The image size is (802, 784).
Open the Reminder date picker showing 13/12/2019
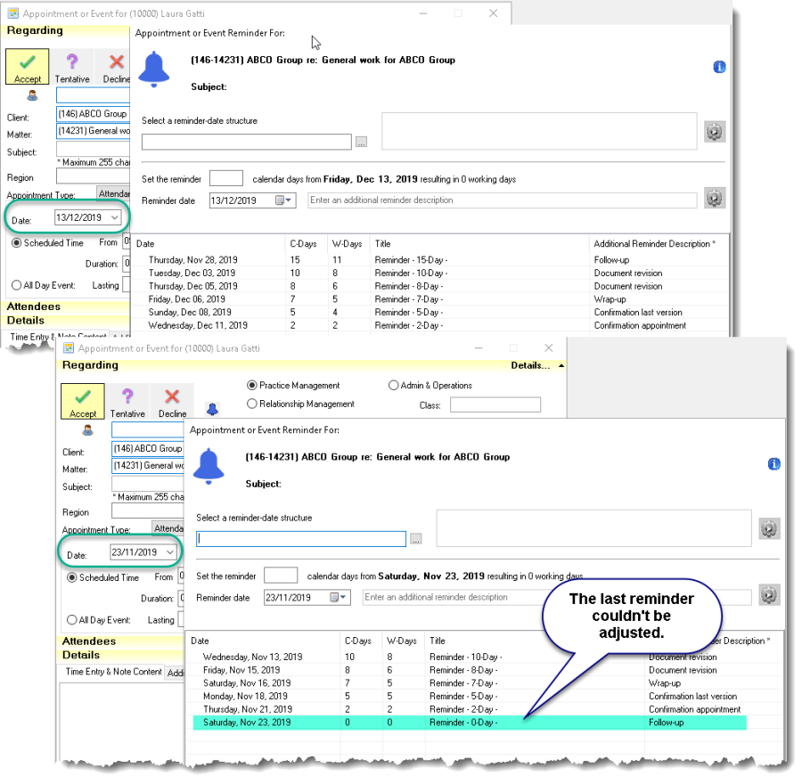[x=284, y=200]
